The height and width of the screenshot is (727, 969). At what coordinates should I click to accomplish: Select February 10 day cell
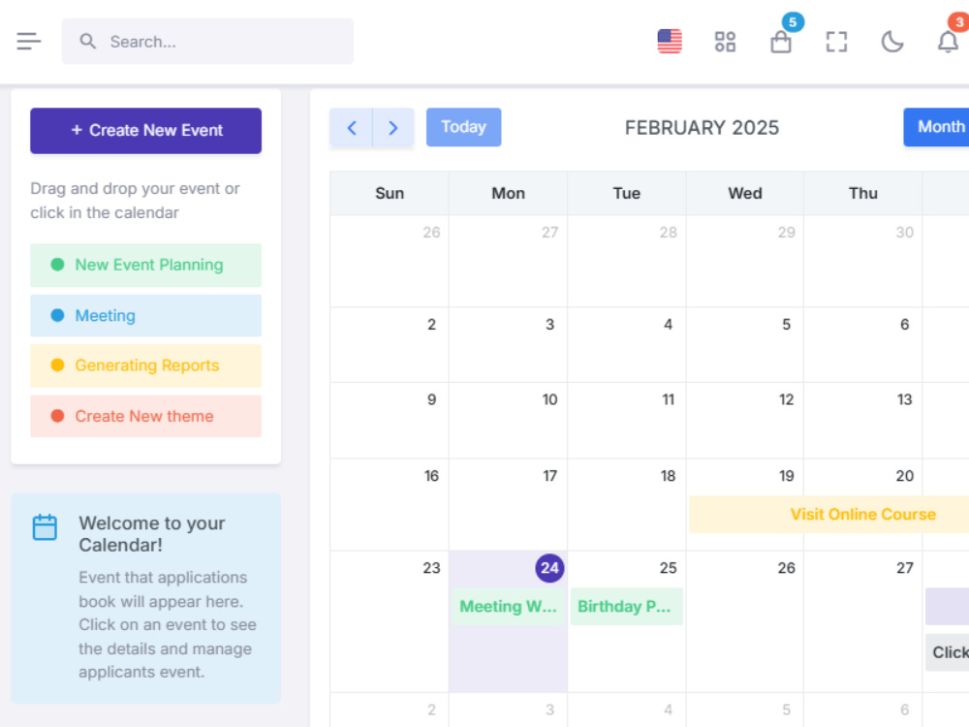pyautogui.click(x=508, y=421)
